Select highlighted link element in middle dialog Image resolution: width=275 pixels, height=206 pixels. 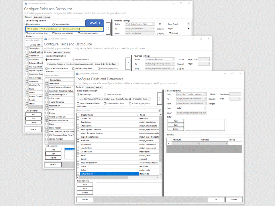70,149
